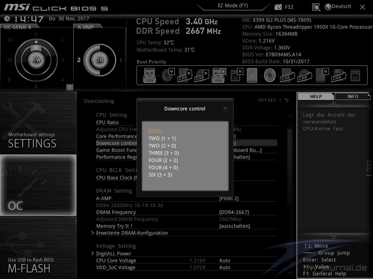Select the Game Boost Function row
The width and height of the screenshot is (373, 279).
[x=186, y=150]
